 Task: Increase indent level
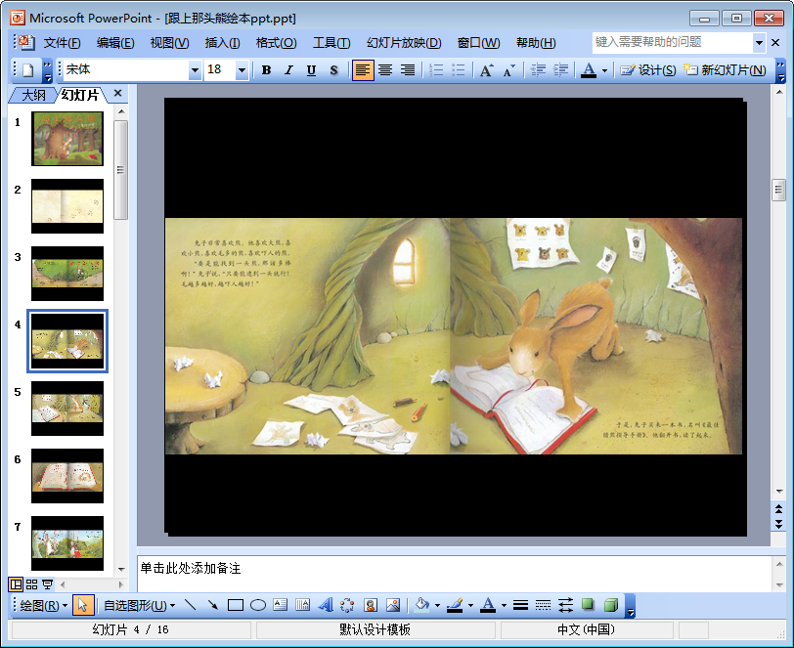(560, 70)
